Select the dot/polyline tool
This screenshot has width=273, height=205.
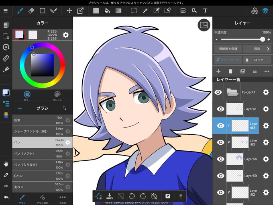click(x=53, y=10)
